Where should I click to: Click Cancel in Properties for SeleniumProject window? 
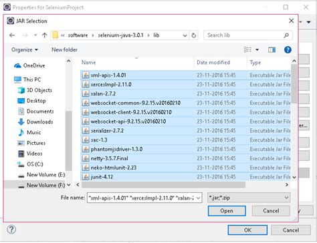[291, 230]
